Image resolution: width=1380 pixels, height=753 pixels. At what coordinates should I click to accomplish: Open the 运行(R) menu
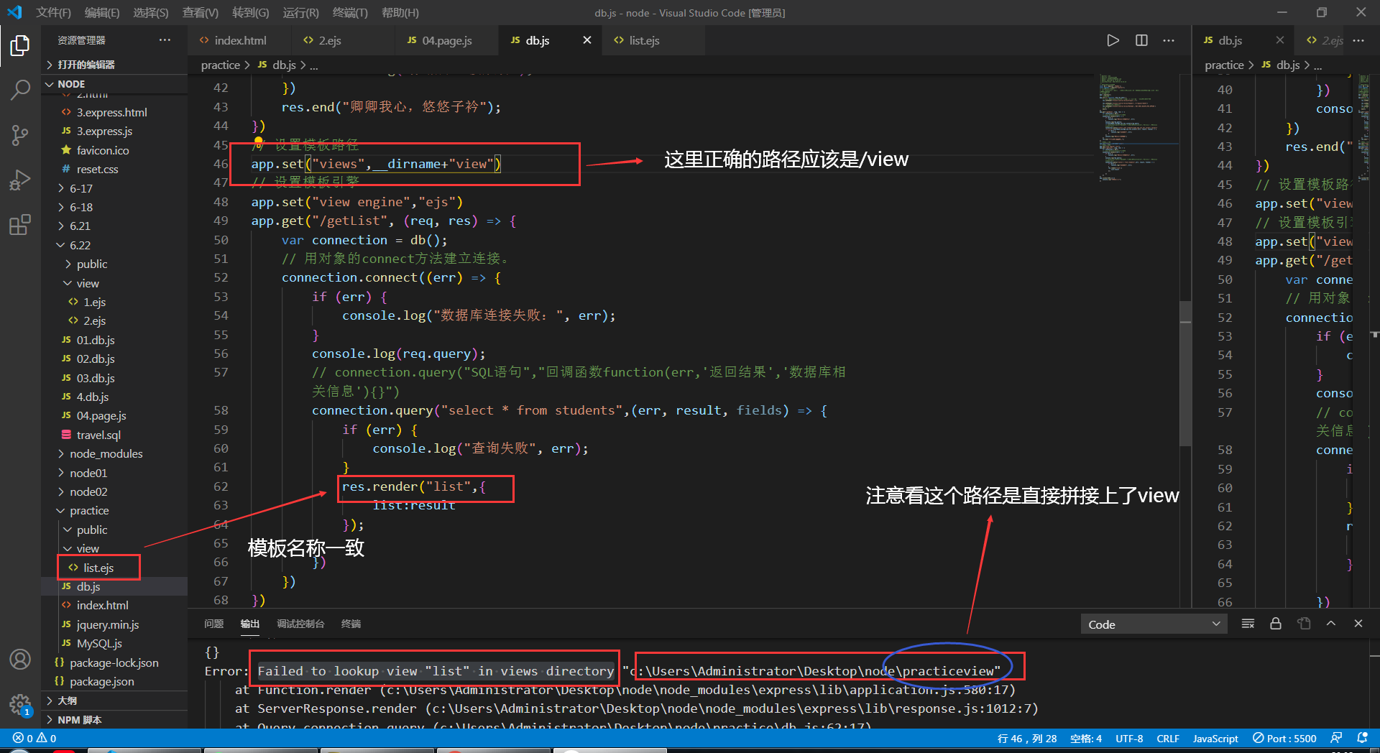pyautogui.click(x=300, y=12)
